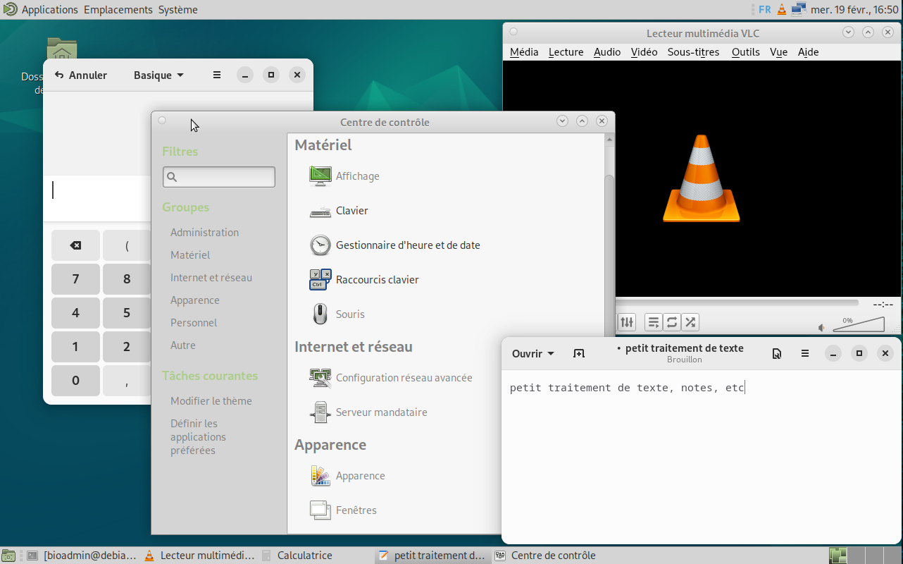
Task: Toggle shuffle playback in VLC
Action: pos(690,322)
